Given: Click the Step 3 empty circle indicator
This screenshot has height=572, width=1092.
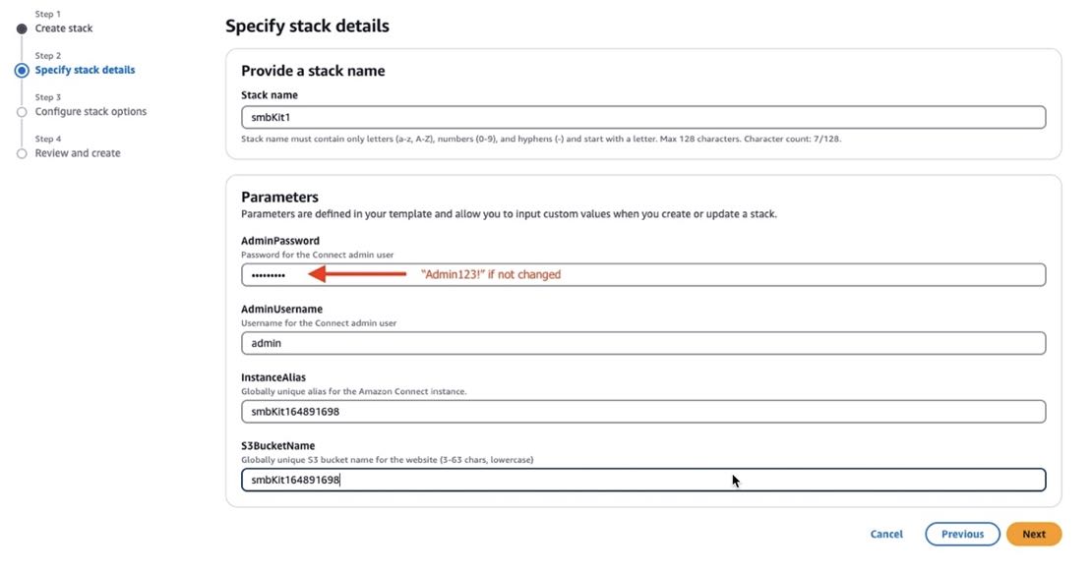Looking at the screenshot, I should pyautogui.click(x=22, y=112).
